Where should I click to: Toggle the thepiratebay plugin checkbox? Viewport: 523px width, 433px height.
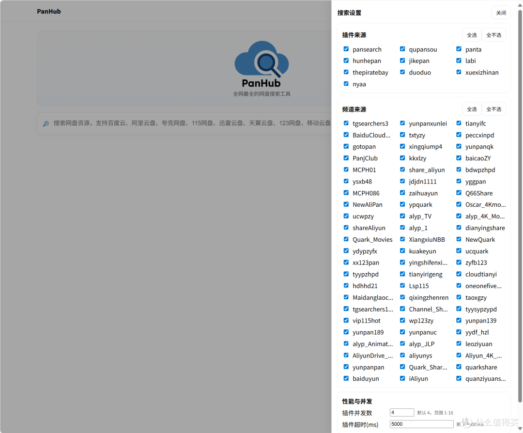(346, 72)
